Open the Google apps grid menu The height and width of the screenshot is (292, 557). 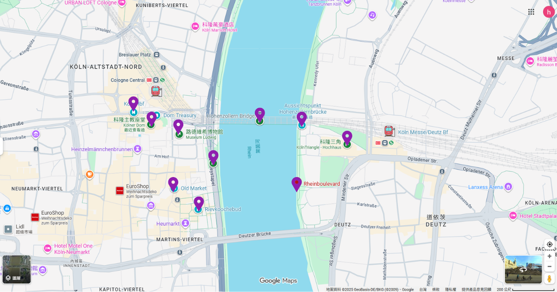[531, 12]
